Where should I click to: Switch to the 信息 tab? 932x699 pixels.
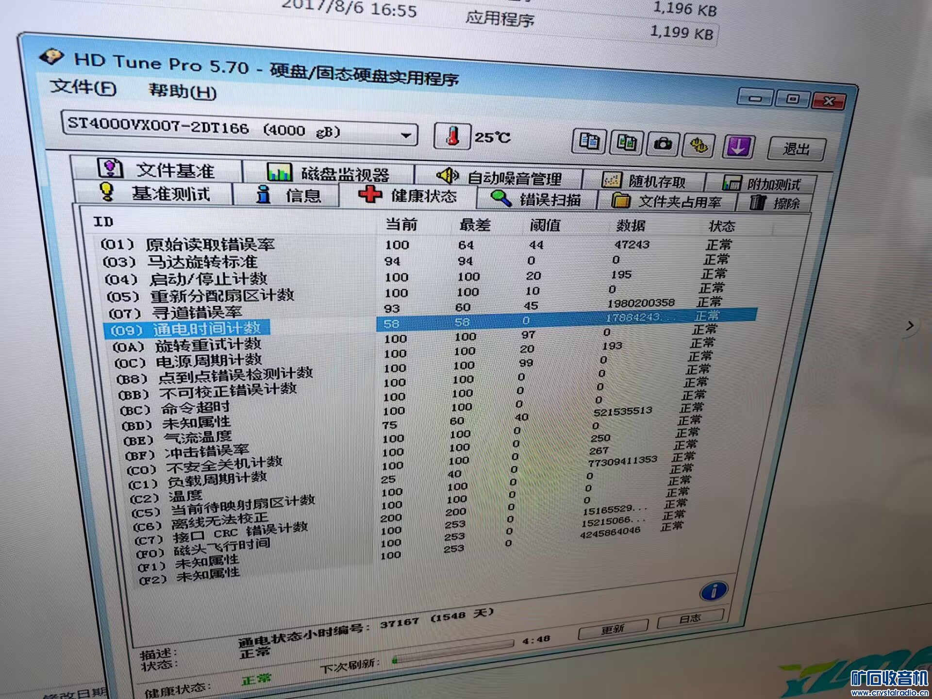286,195
